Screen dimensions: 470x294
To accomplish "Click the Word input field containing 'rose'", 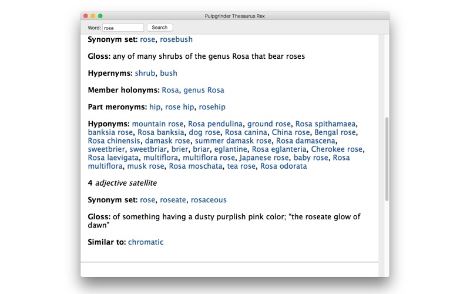I will click(x=123, y=28).
